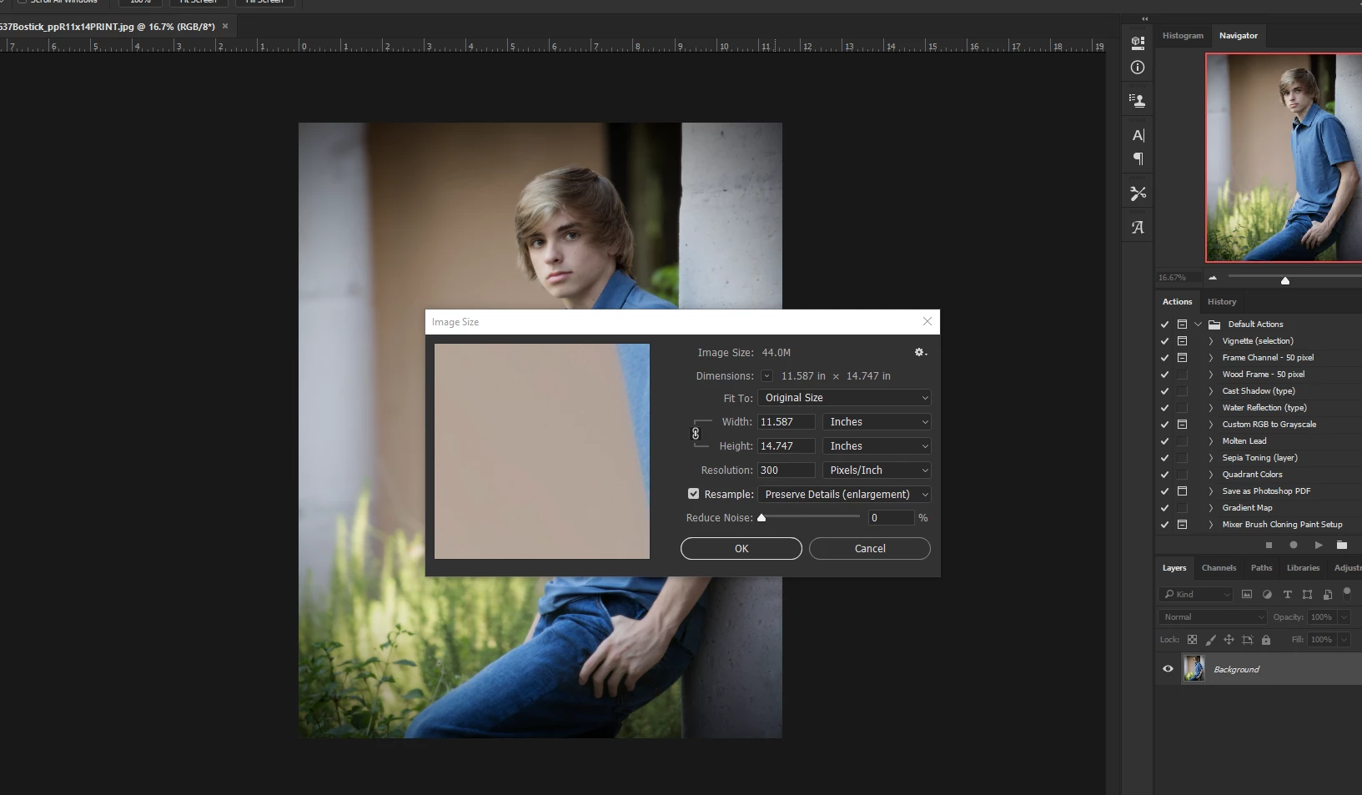1362x795 pixels.
Task: Create a new action set folder
Action: point(1342,545)
